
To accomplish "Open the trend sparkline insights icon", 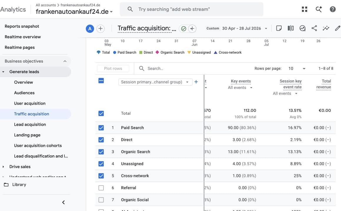I will tap(326, 28).
